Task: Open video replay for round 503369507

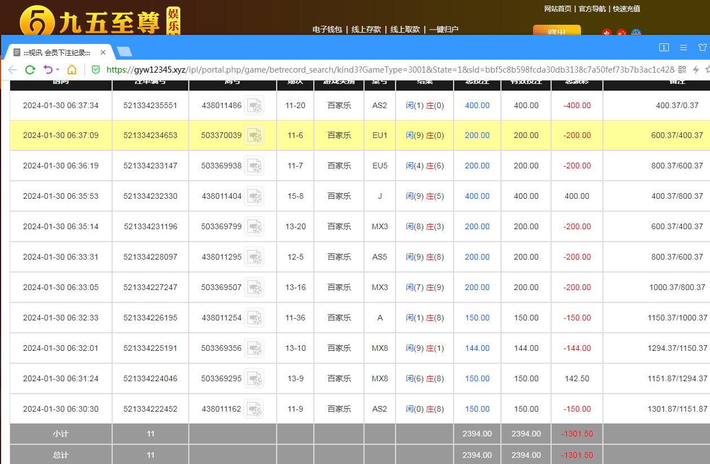Action: tap(254, 288)
